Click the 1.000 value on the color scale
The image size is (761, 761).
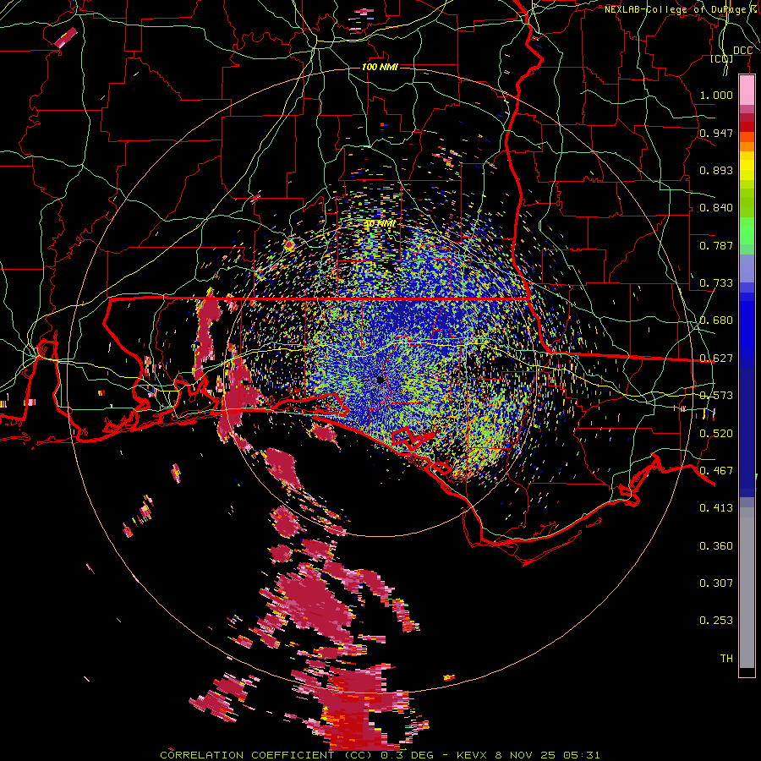pos(716,95)
